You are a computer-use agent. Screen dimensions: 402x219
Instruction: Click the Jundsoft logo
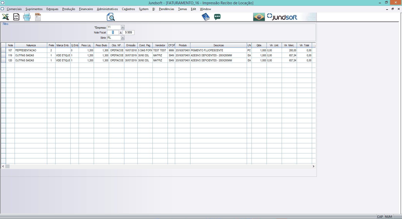click(282, 17)
